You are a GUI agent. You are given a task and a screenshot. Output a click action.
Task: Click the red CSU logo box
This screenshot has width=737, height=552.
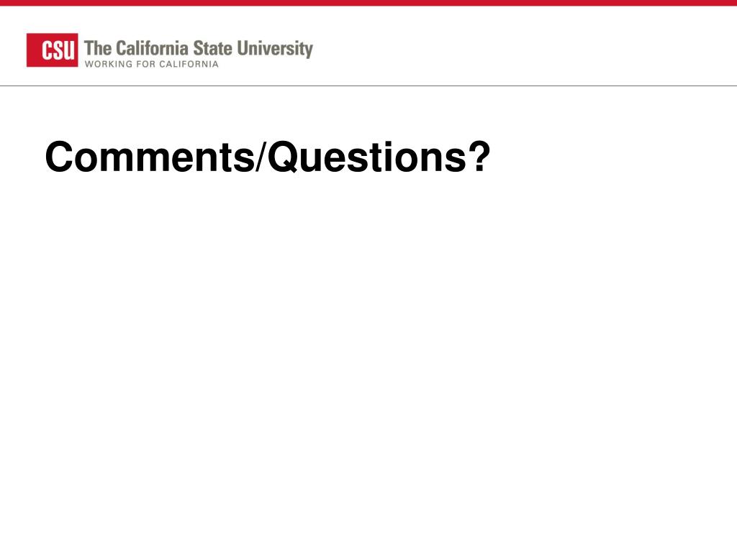[x=52, y=50]
